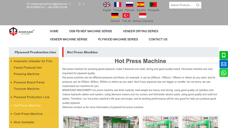Click the UK flag for English

107,5
